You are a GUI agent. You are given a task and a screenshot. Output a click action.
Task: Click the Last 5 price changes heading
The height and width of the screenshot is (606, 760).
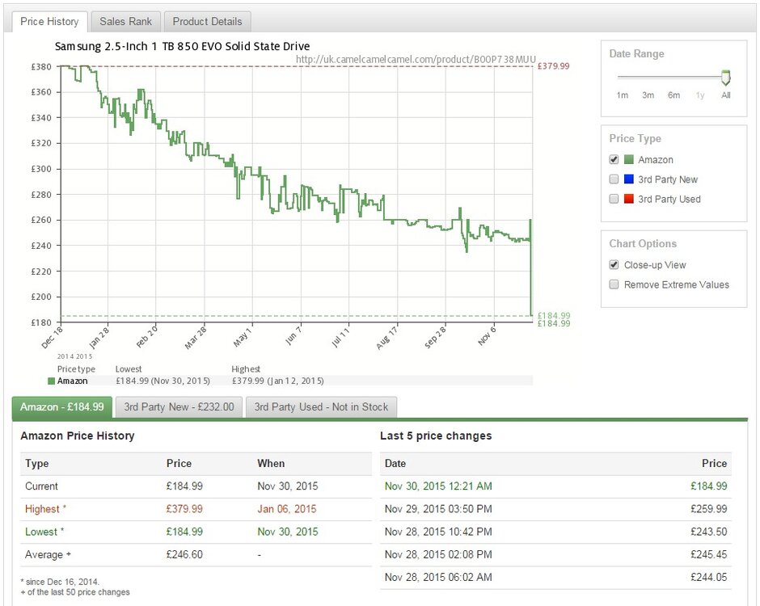point(436,436)
